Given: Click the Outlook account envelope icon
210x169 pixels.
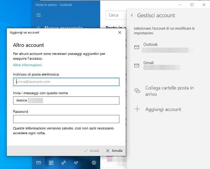Looking at the screenshot, I should (137, 47).
